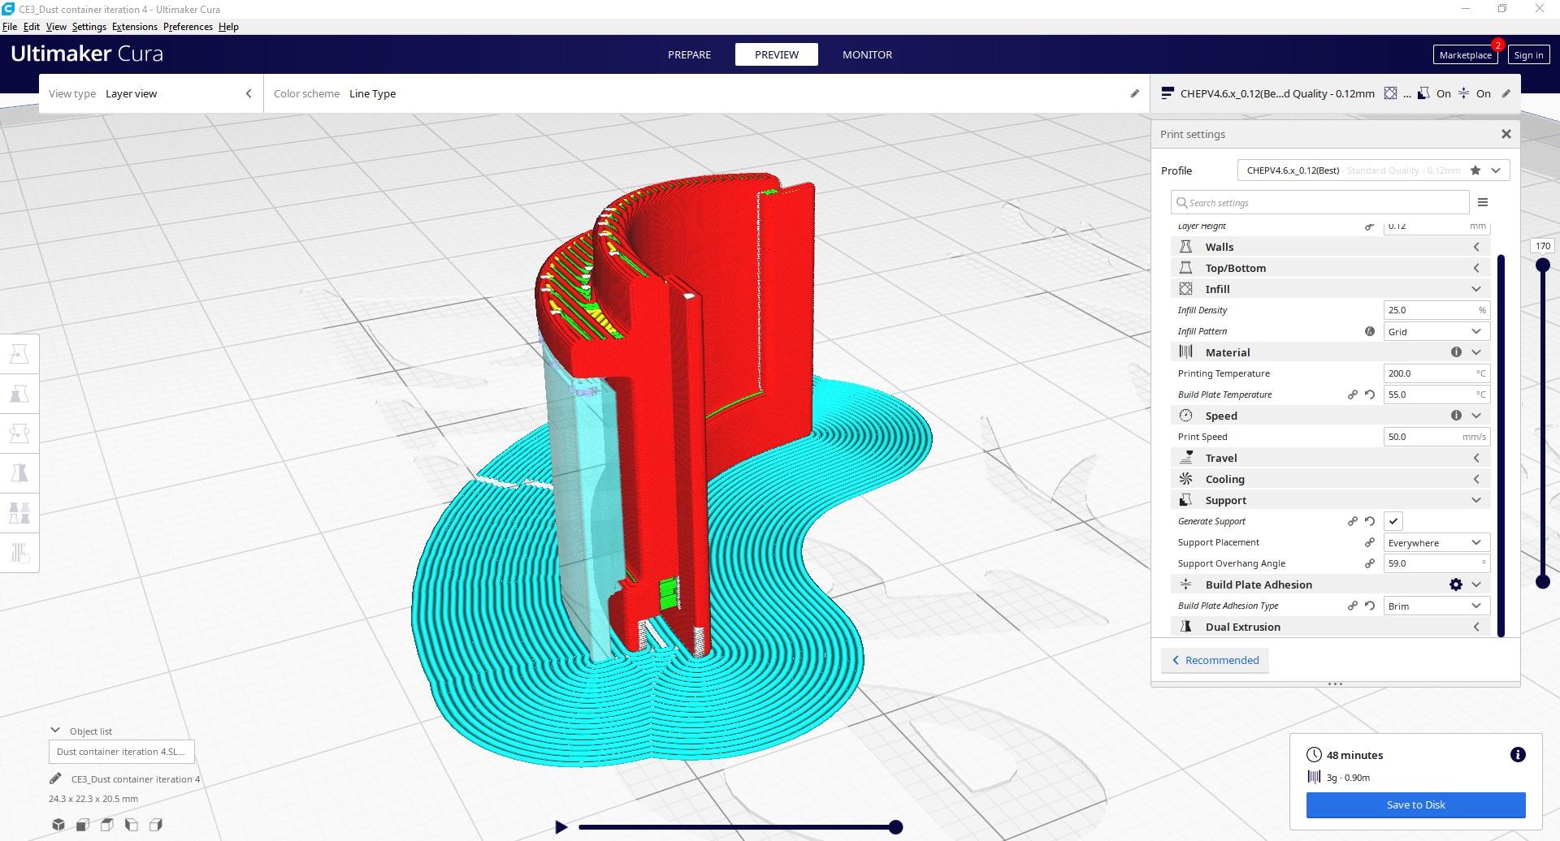Expand the Travel settings category
This screenshot has height=841, width=1560.
(1330, 458)
